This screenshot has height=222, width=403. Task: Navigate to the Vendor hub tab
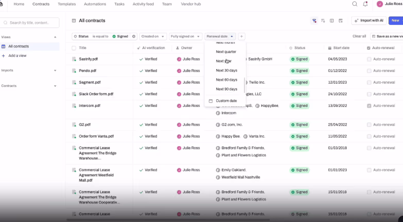click(191, 4)
